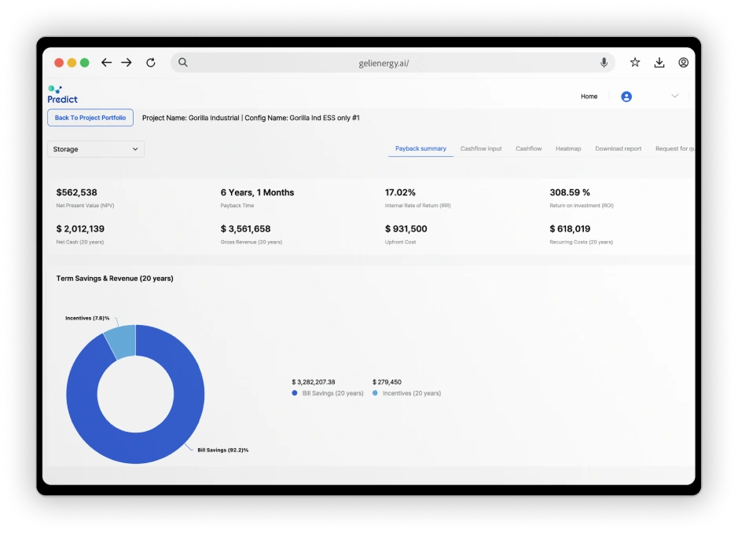
Task: Click the Bill Savings (92.2)% chart label
Action: (x=222, y=450)
